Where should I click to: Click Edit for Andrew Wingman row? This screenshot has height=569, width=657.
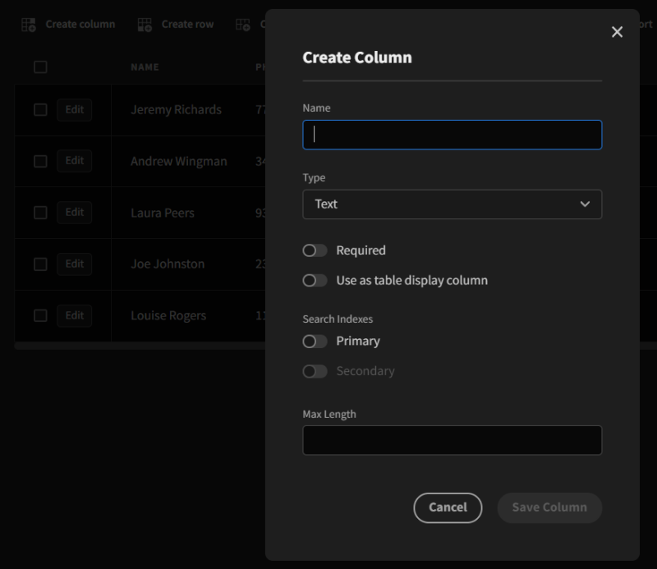[x=75, y=161]
